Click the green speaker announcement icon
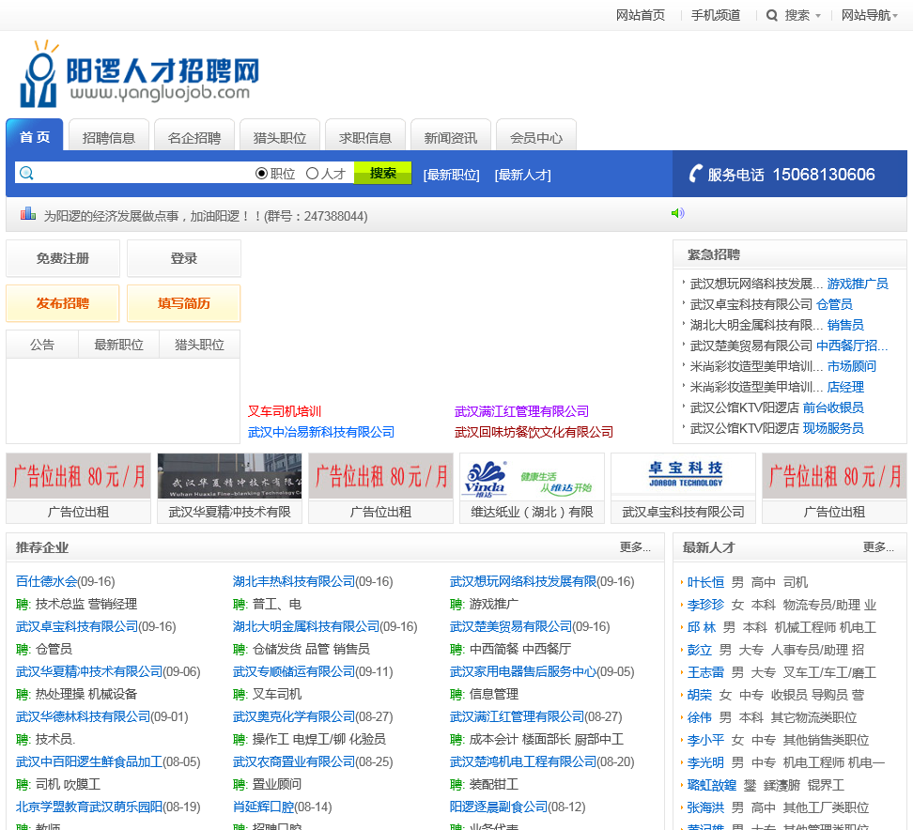The width and height of the screenshot is (913, 830). 677,214
